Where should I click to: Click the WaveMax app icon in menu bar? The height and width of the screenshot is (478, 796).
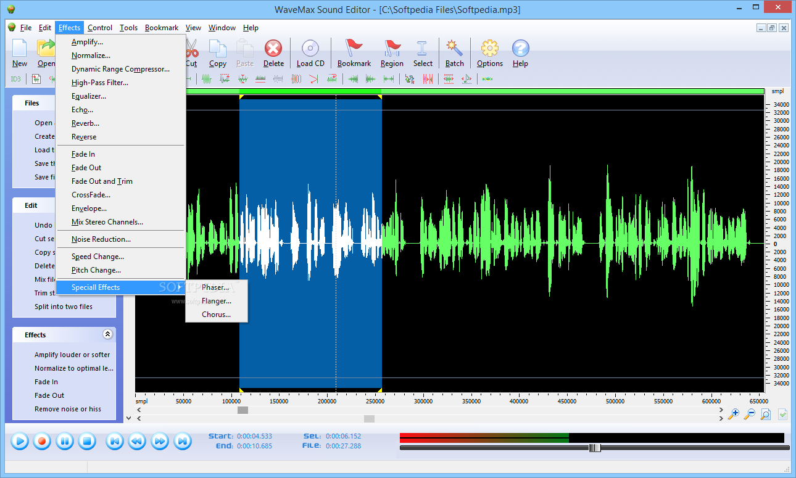(11, 28)
